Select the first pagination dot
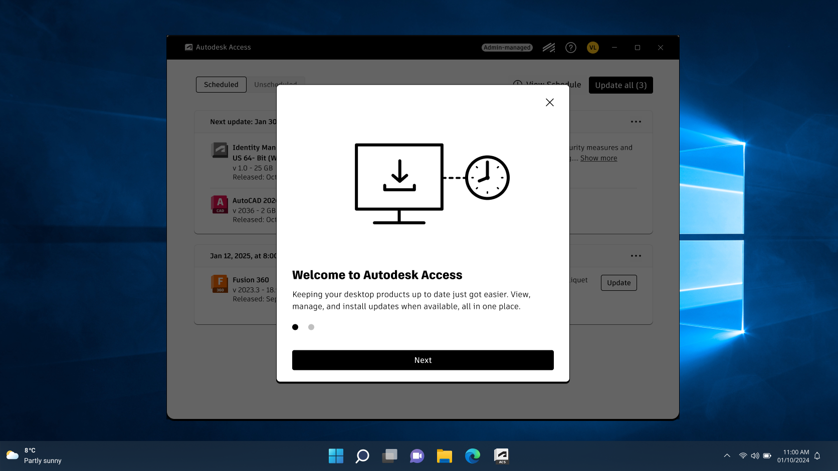This screenshot has width=838, height=471. click(295, 327)
